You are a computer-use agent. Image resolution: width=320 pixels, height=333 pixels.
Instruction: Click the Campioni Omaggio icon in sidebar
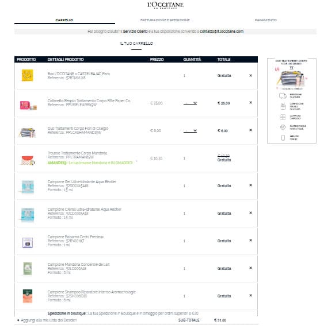point(283,117)
